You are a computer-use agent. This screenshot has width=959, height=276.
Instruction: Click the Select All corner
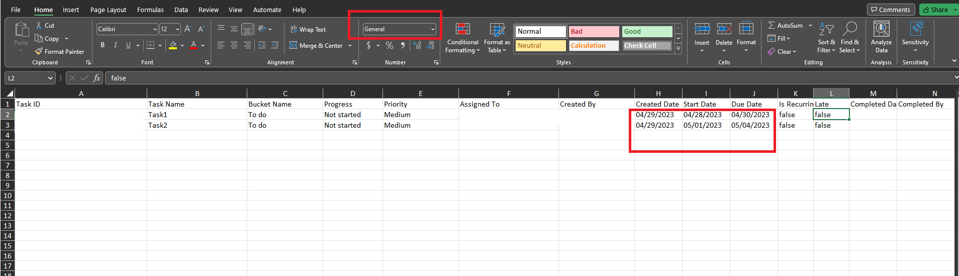click(8, 94)
